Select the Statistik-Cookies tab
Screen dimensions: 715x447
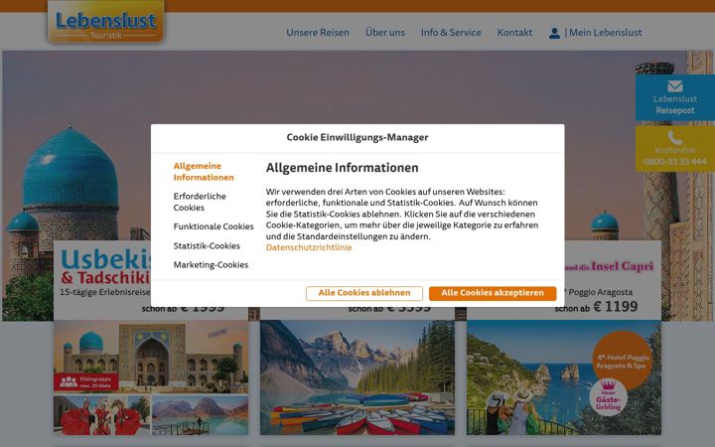pyautogui.click(x=207, y=246)
